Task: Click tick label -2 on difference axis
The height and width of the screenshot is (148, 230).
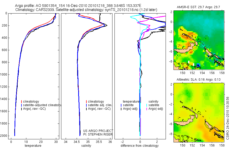Action: 123,142
